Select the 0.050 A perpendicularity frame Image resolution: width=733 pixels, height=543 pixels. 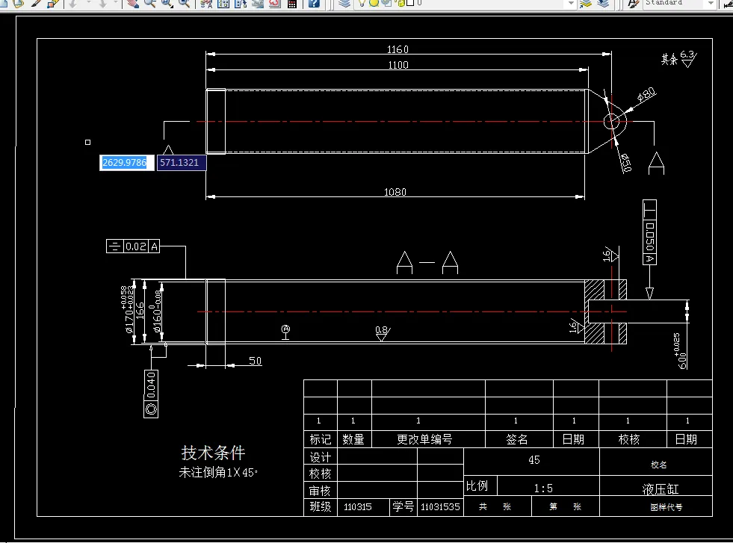[650, 232]
